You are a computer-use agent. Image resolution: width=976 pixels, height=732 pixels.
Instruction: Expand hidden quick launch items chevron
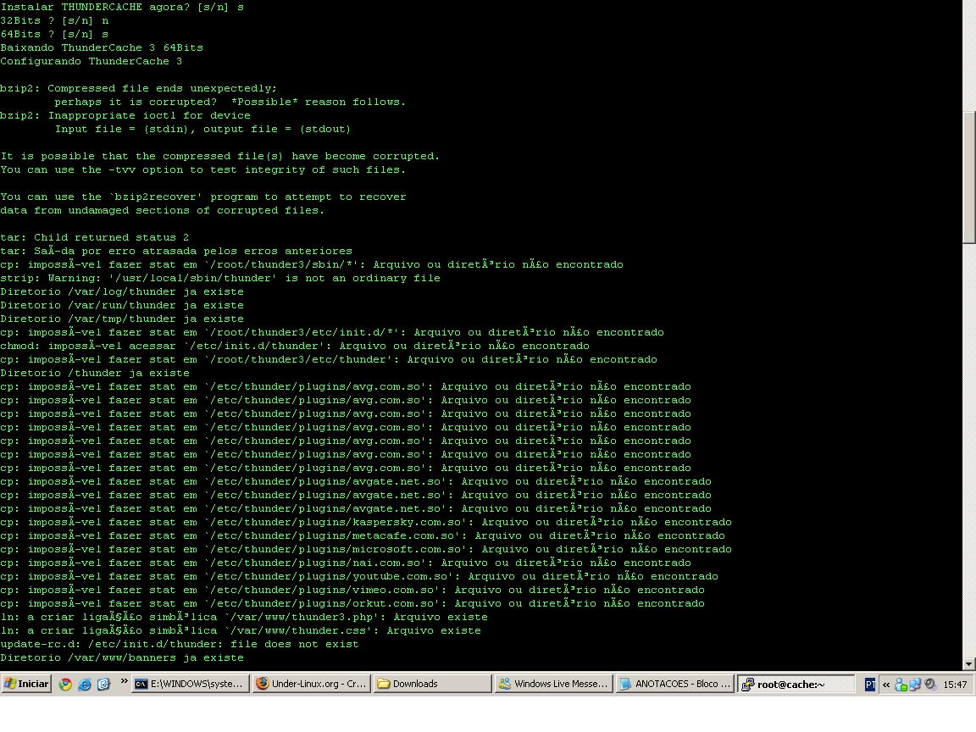[x=124, y=681]
